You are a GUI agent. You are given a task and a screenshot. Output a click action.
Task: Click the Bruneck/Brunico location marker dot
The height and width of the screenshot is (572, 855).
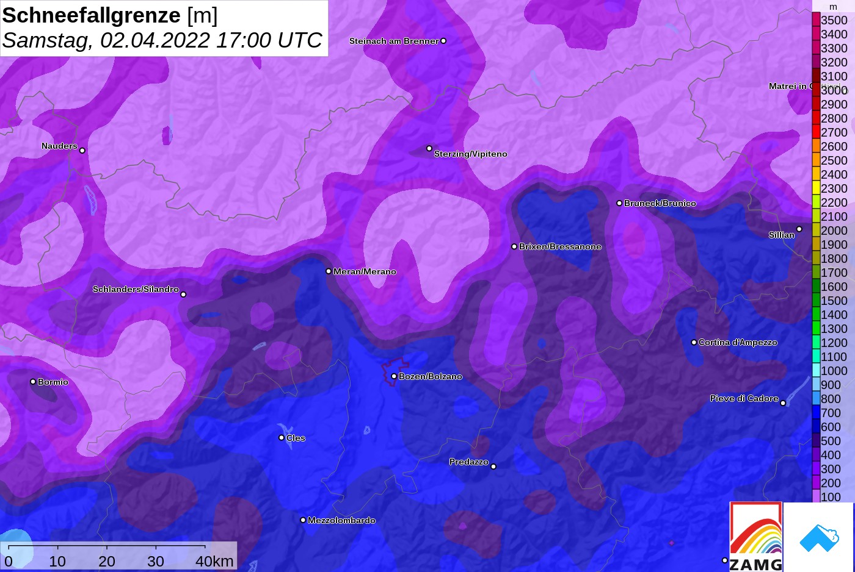(619, 203)
